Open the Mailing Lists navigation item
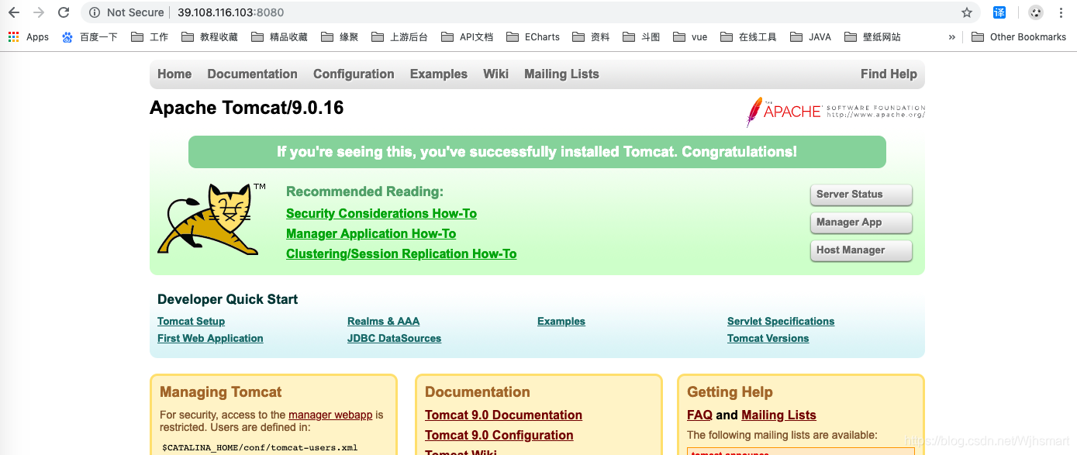This screenshot has width=1077, height=455. point(561,74)
